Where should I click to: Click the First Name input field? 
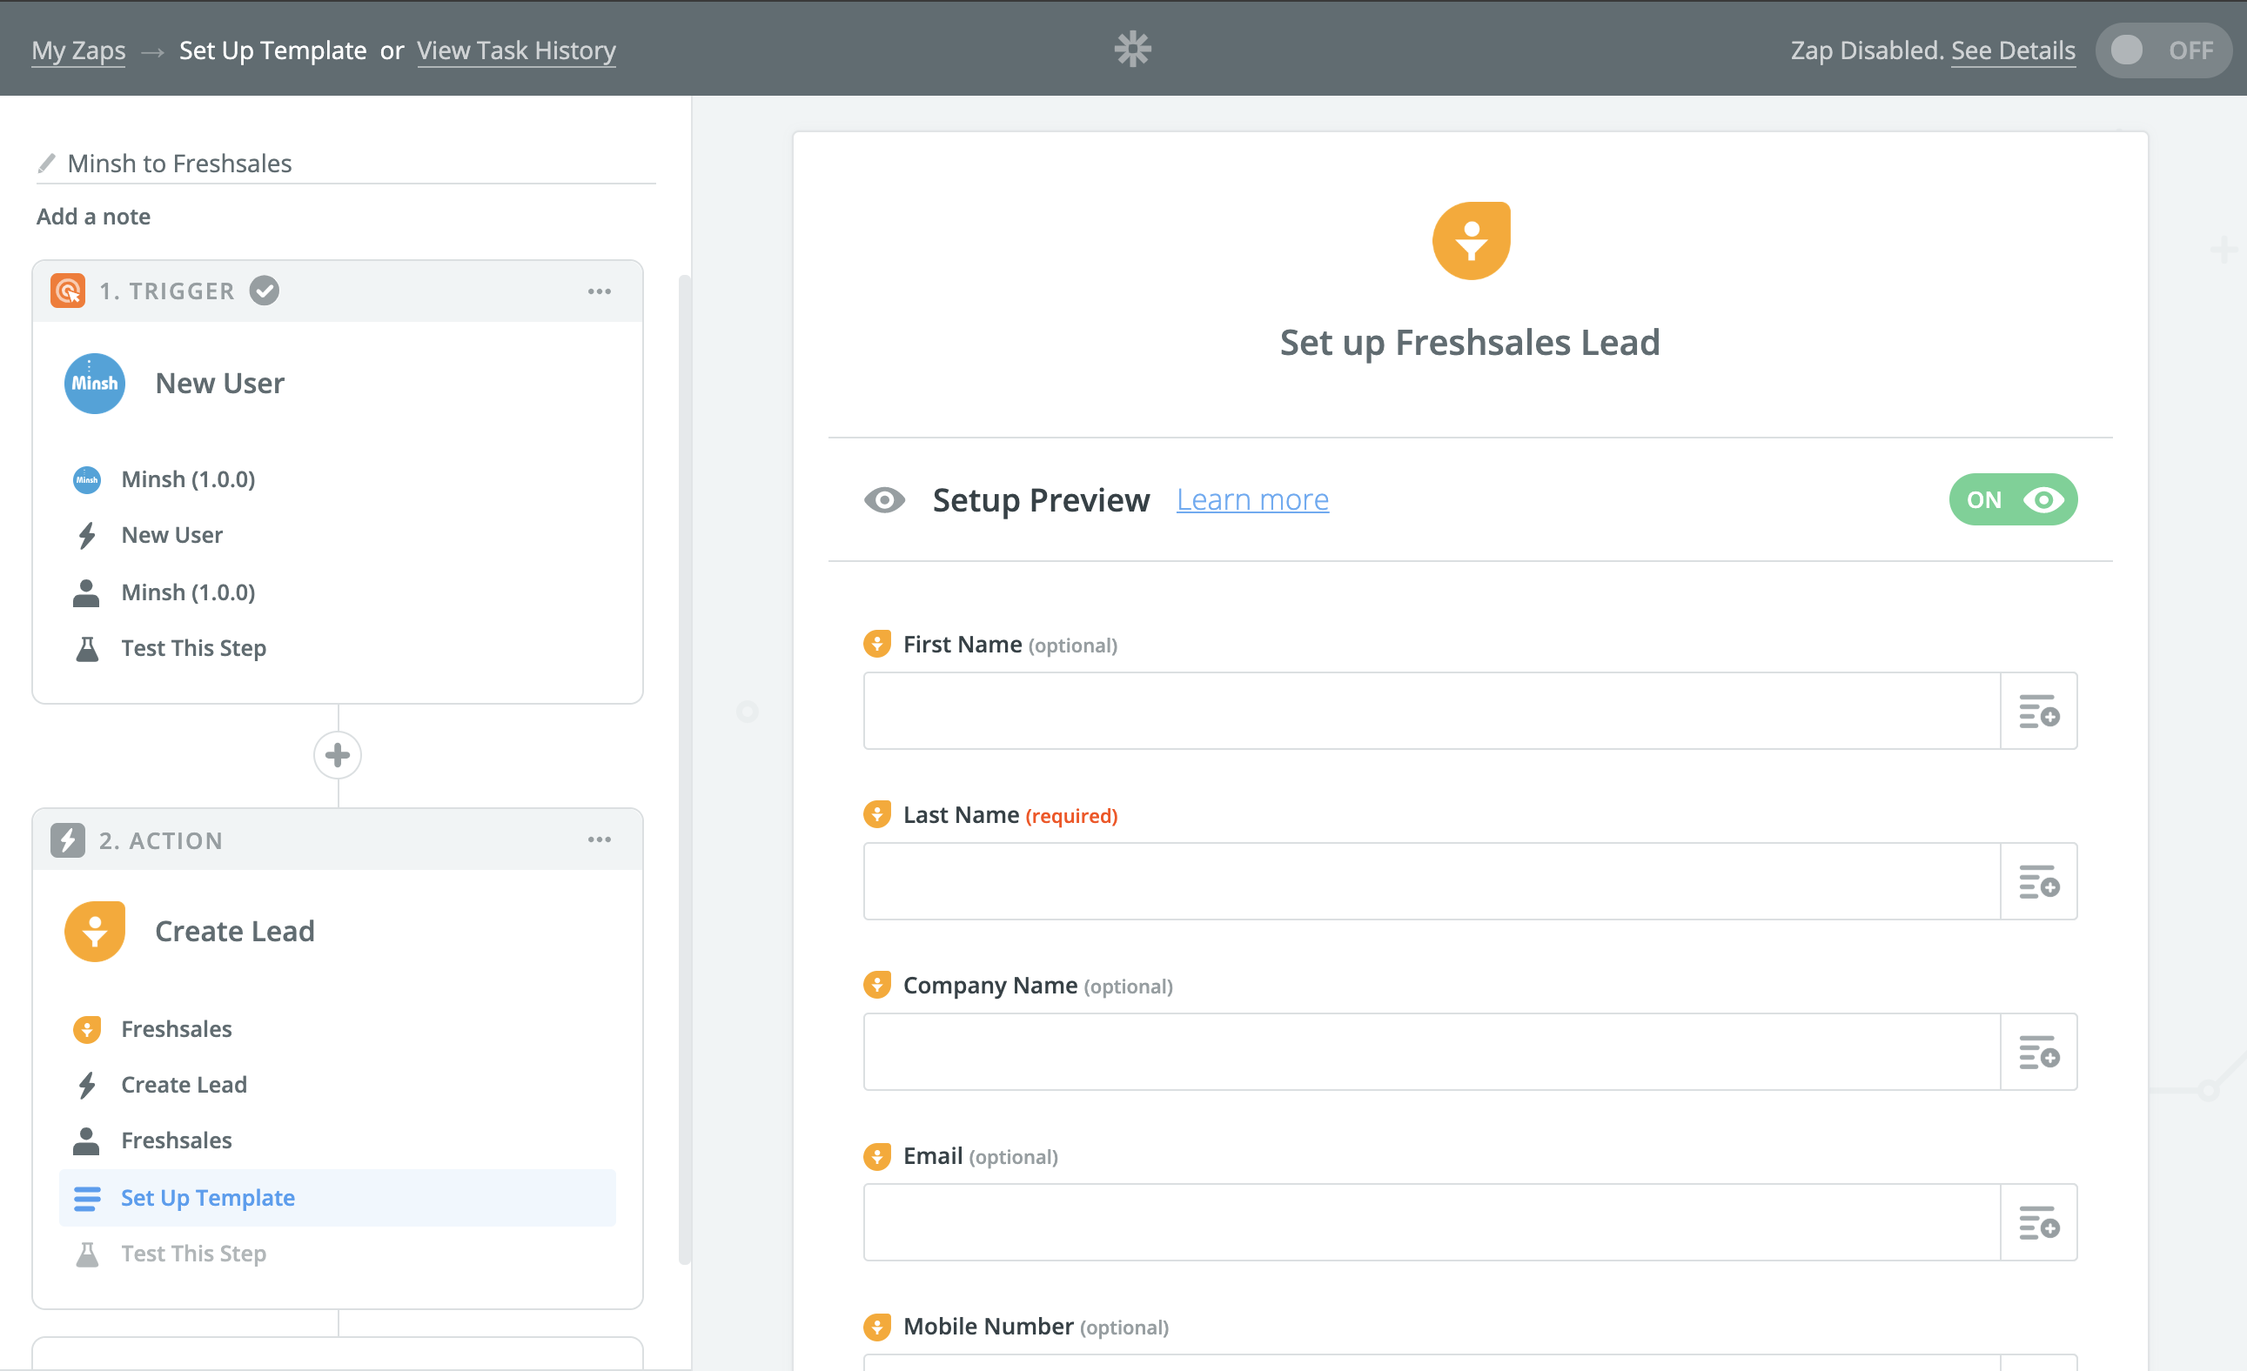[x=1432, y=711]
